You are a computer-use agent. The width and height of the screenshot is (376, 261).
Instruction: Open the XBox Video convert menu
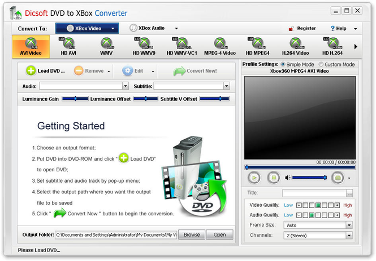(87, 28)
